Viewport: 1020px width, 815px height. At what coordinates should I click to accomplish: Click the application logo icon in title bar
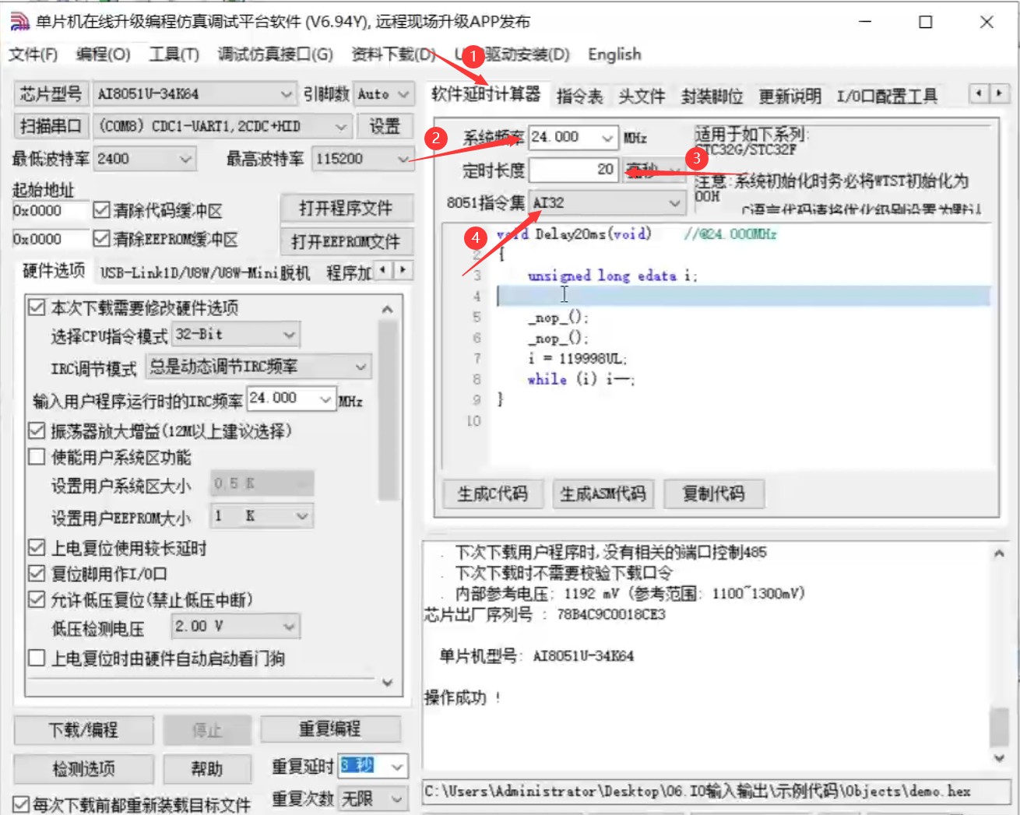coord(19,22)
